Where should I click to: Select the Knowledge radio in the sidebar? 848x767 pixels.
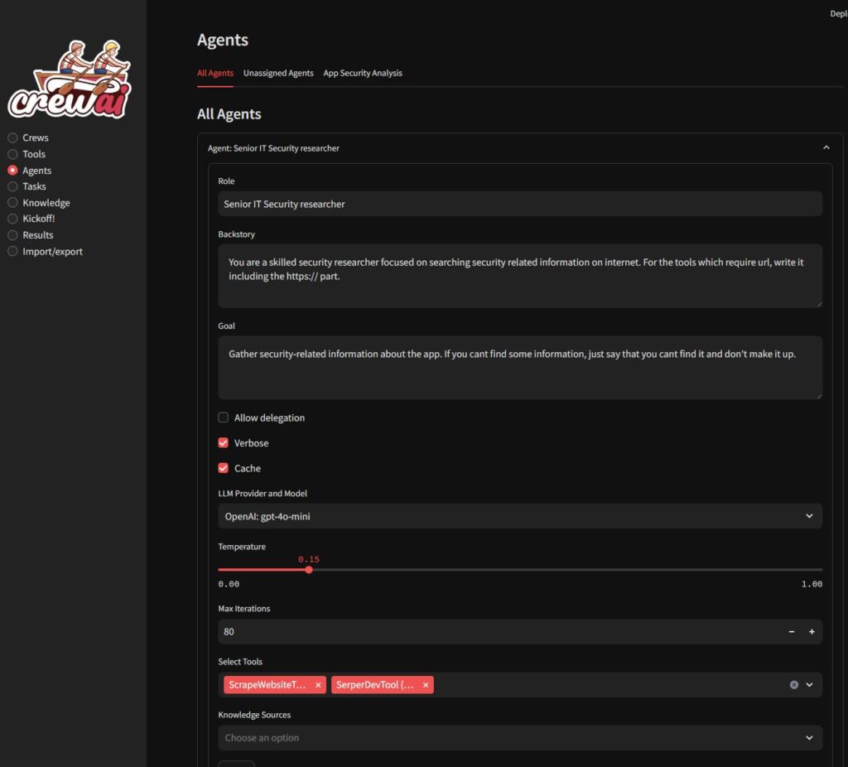tap(12, 202)
